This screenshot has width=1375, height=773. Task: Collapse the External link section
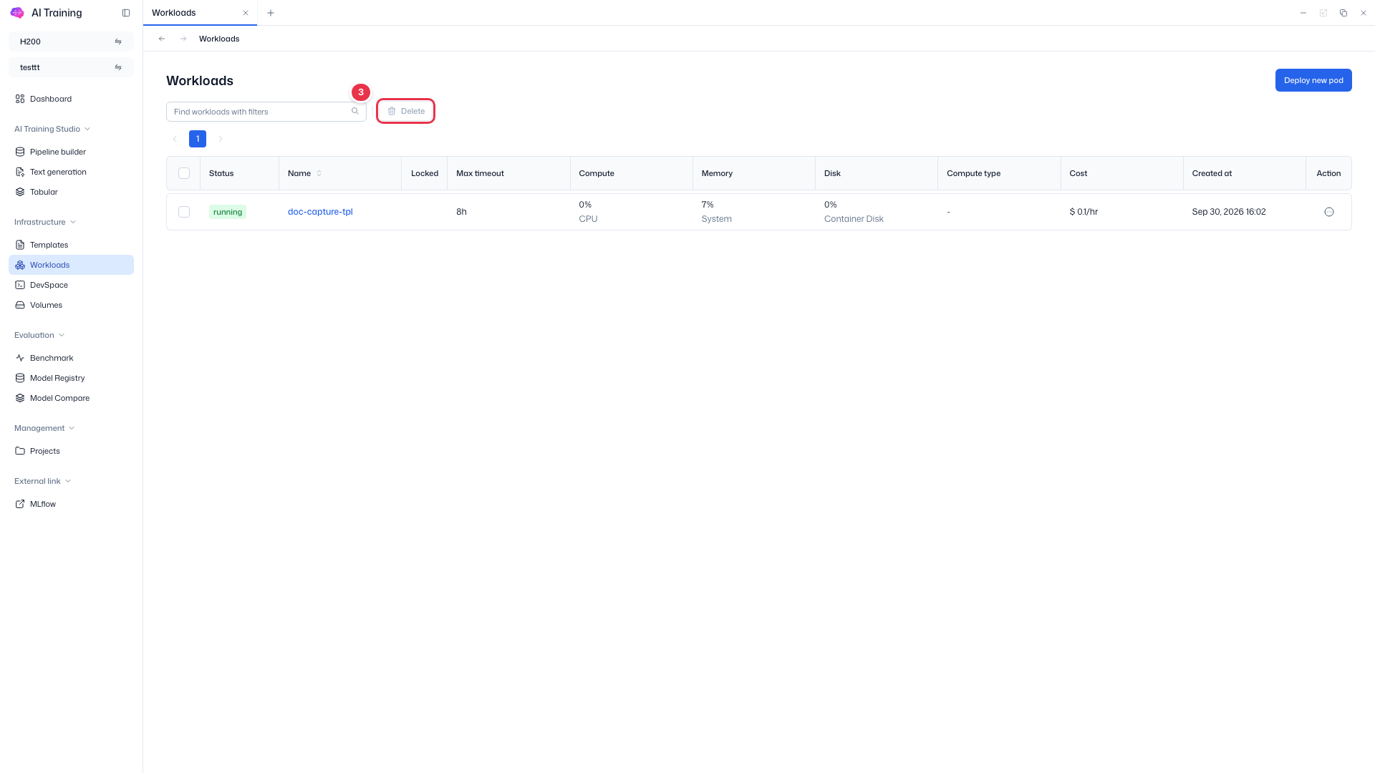tap(42, 481)
